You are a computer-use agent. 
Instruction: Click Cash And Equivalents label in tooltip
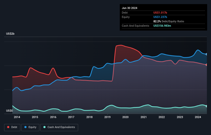tap(135, 26)
